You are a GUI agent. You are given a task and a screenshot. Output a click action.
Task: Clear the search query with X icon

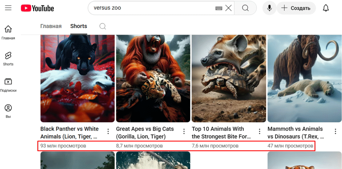pos(228,8)
